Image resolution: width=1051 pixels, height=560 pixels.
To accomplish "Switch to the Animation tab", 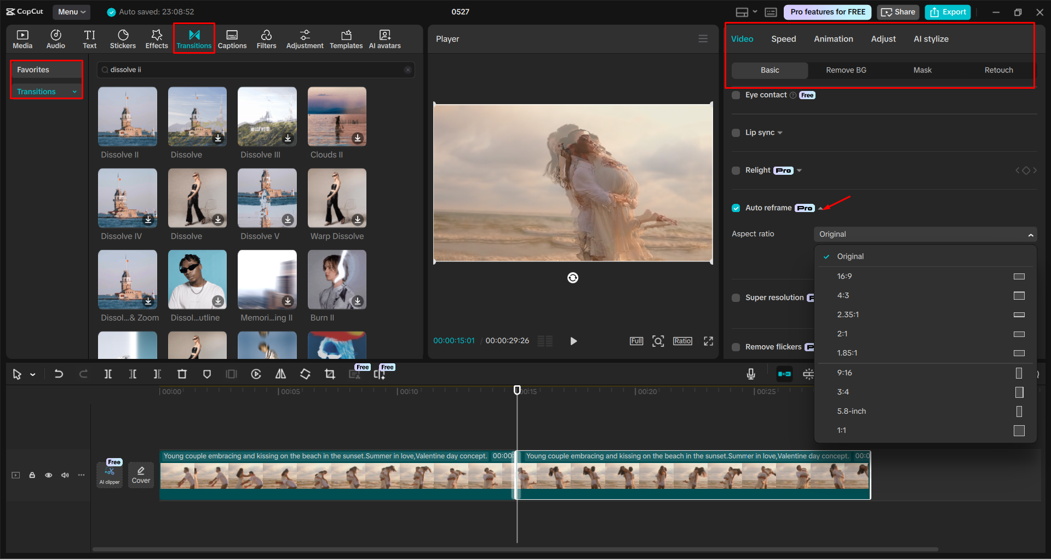I will pyautogui.click(x=833, y=38).
